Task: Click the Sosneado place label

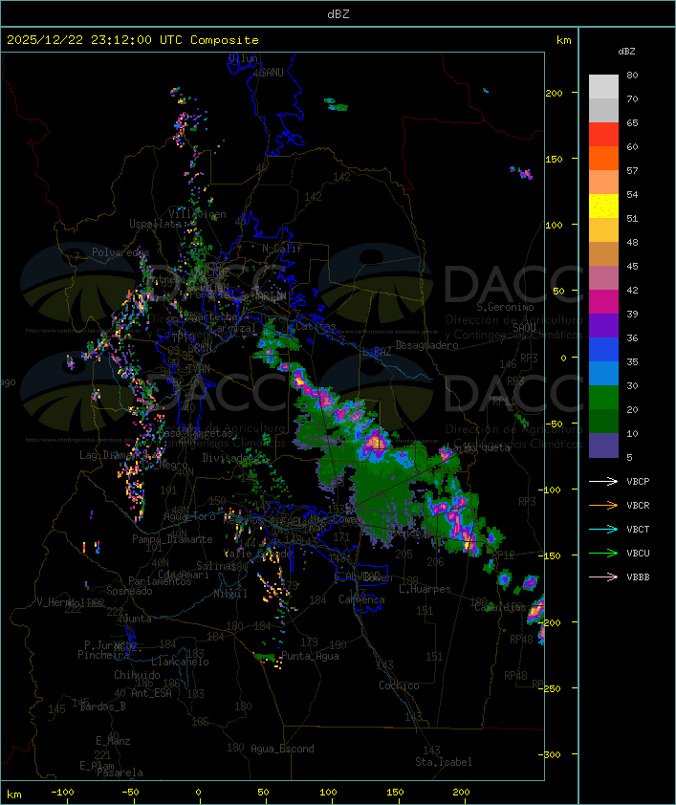Action: click(129, 591)
